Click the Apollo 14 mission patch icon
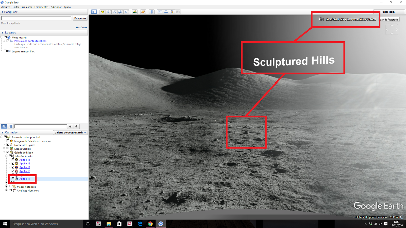 click(16, 167)
